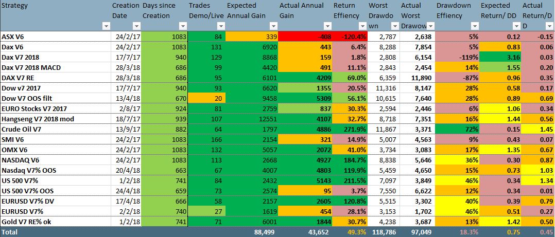This screenshot has height=237, width=555.
Task: Select the Crude Oil V7 strategy cell
Action: point(55,129)
